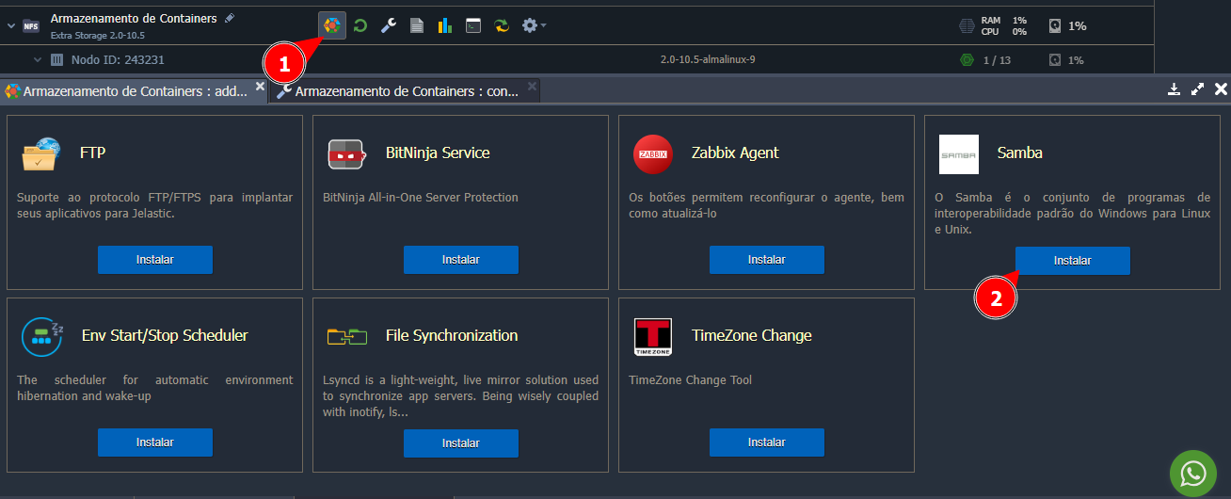Click the green Restart Nodes icon

pyautogui.click(x=360, y=25)
